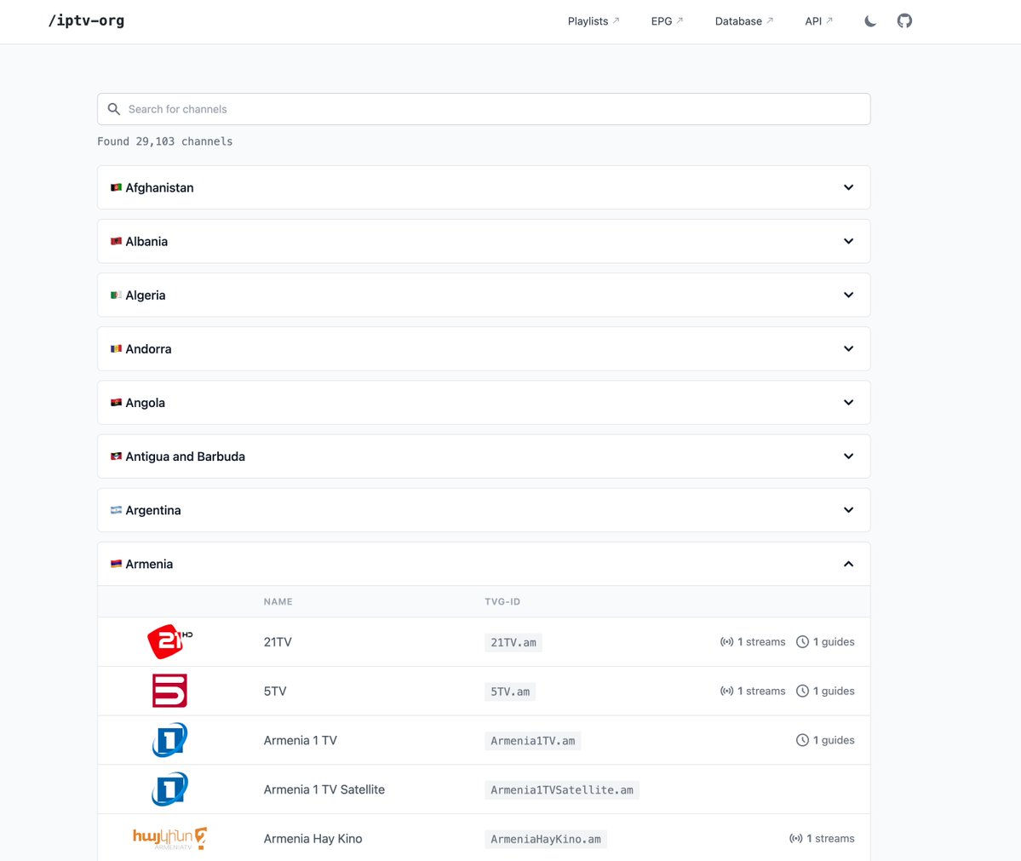Click the 21TV channel name
The width and height of the screenshot is (1021, 861).
coord(278,642)
